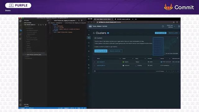Click YAML language mode in status bar
Viewport: 199px width, 112px height.
79,108
